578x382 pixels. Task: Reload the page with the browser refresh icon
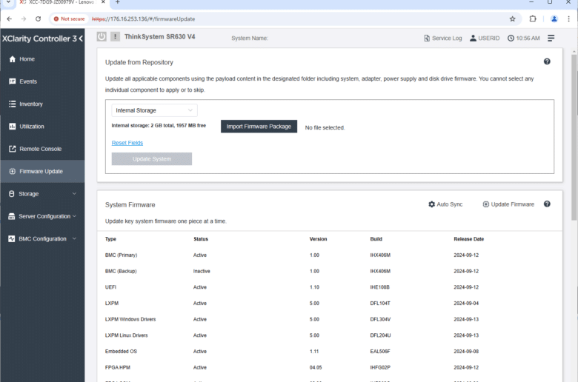click(38, 19)
